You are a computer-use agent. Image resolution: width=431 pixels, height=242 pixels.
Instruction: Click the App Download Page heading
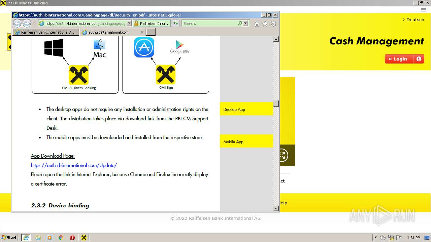[53, 156]
